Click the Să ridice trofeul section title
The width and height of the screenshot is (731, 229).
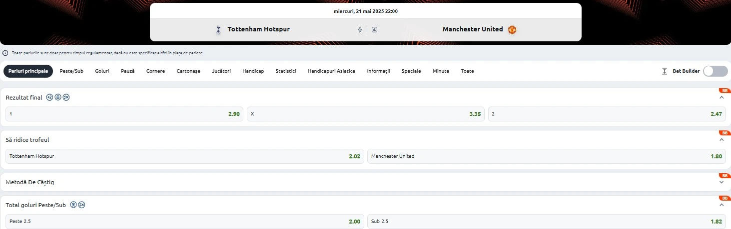click(x=27, y=140)
